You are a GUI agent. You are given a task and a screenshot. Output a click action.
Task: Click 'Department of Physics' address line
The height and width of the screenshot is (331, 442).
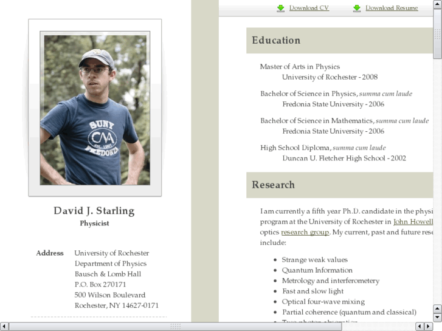[x=111, y=264]
